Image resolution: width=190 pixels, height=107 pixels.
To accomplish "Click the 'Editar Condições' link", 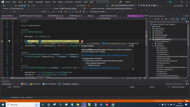I will click(x=114, y=68).
